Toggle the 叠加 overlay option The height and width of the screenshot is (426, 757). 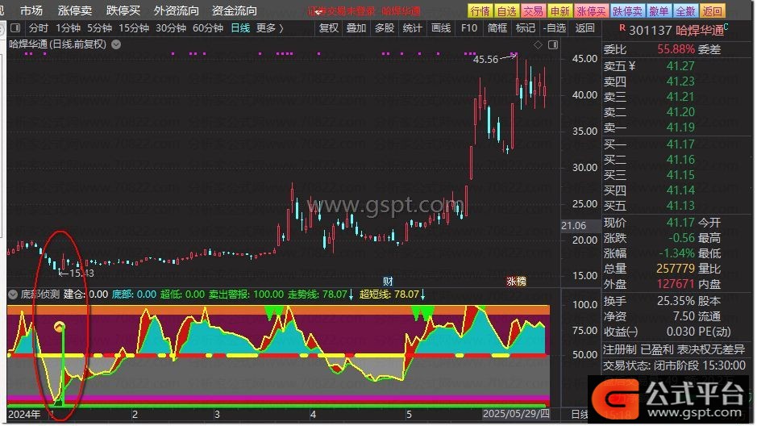coord(356,28)
